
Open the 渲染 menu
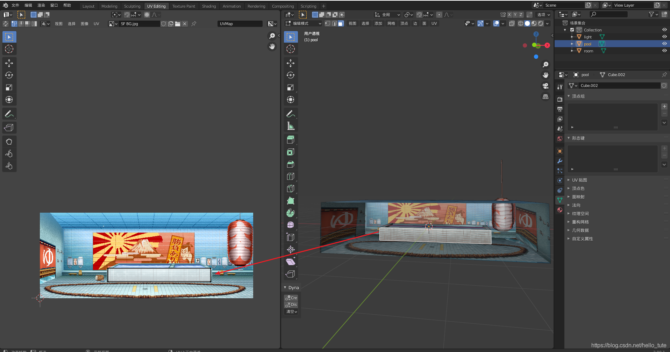[x=41, y=5]
